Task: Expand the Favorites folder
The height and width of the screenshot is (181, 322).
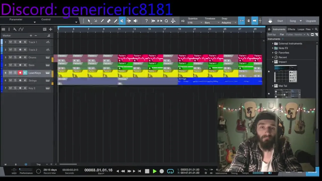Action: (273, 53)
